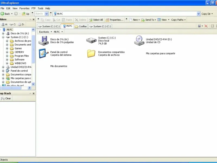The image size is (217, 163).
Task: Click Select All in toolbar
Action: pyautogui.click(x=96, y=20)
